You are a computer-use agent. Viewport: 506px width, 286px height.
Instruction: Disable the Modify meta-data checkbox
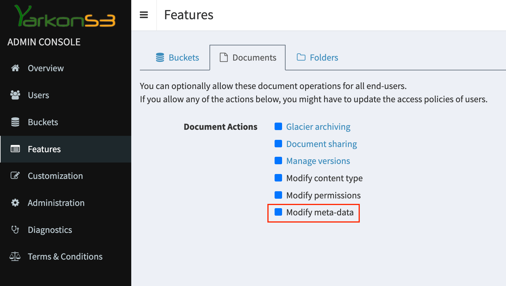tap(278, 212)
